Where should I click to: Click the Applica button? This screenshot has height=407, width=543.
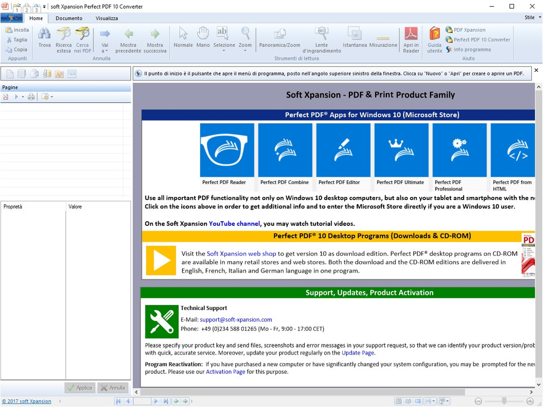(80, 388)
